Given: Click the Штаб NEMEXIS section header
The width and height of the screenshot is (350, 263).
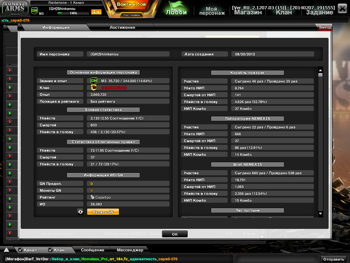Looking at the screenshot, I should 247,164.
